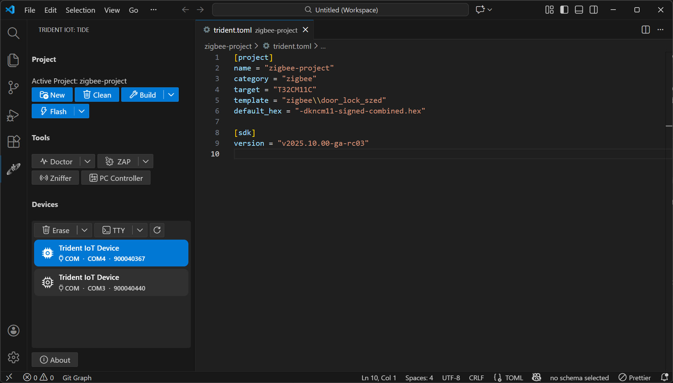
Task: Expand the Build options dropdown
Action: [x=171, y=95]
